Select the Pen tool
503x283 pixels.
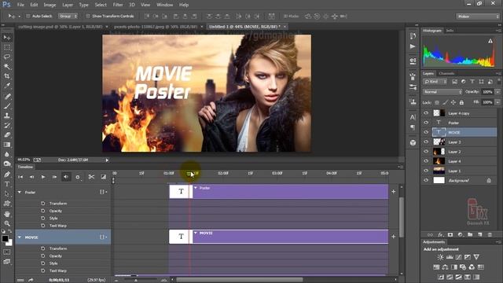click(7, 175)
